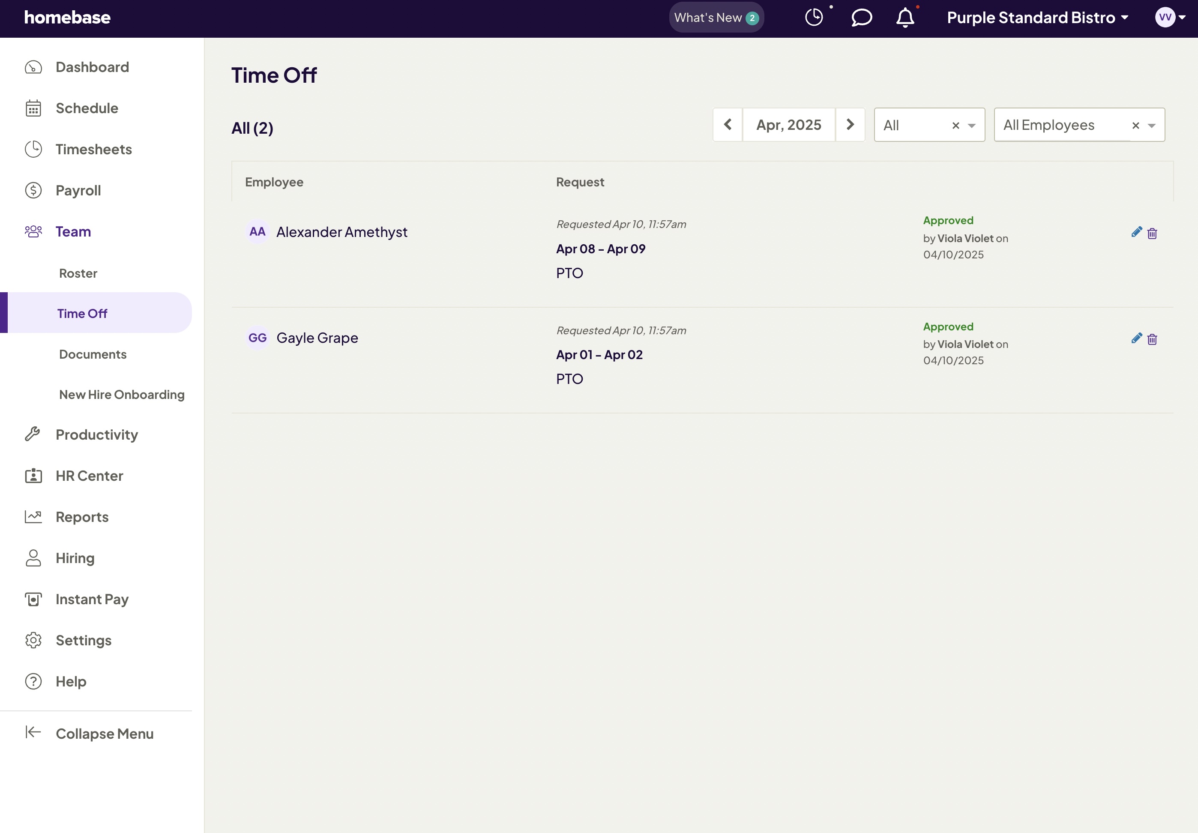The height and width of the screenshot is (833, 1198).
Task: Open the messaging chat bubble icon
Action: click(x=862, y=18)
